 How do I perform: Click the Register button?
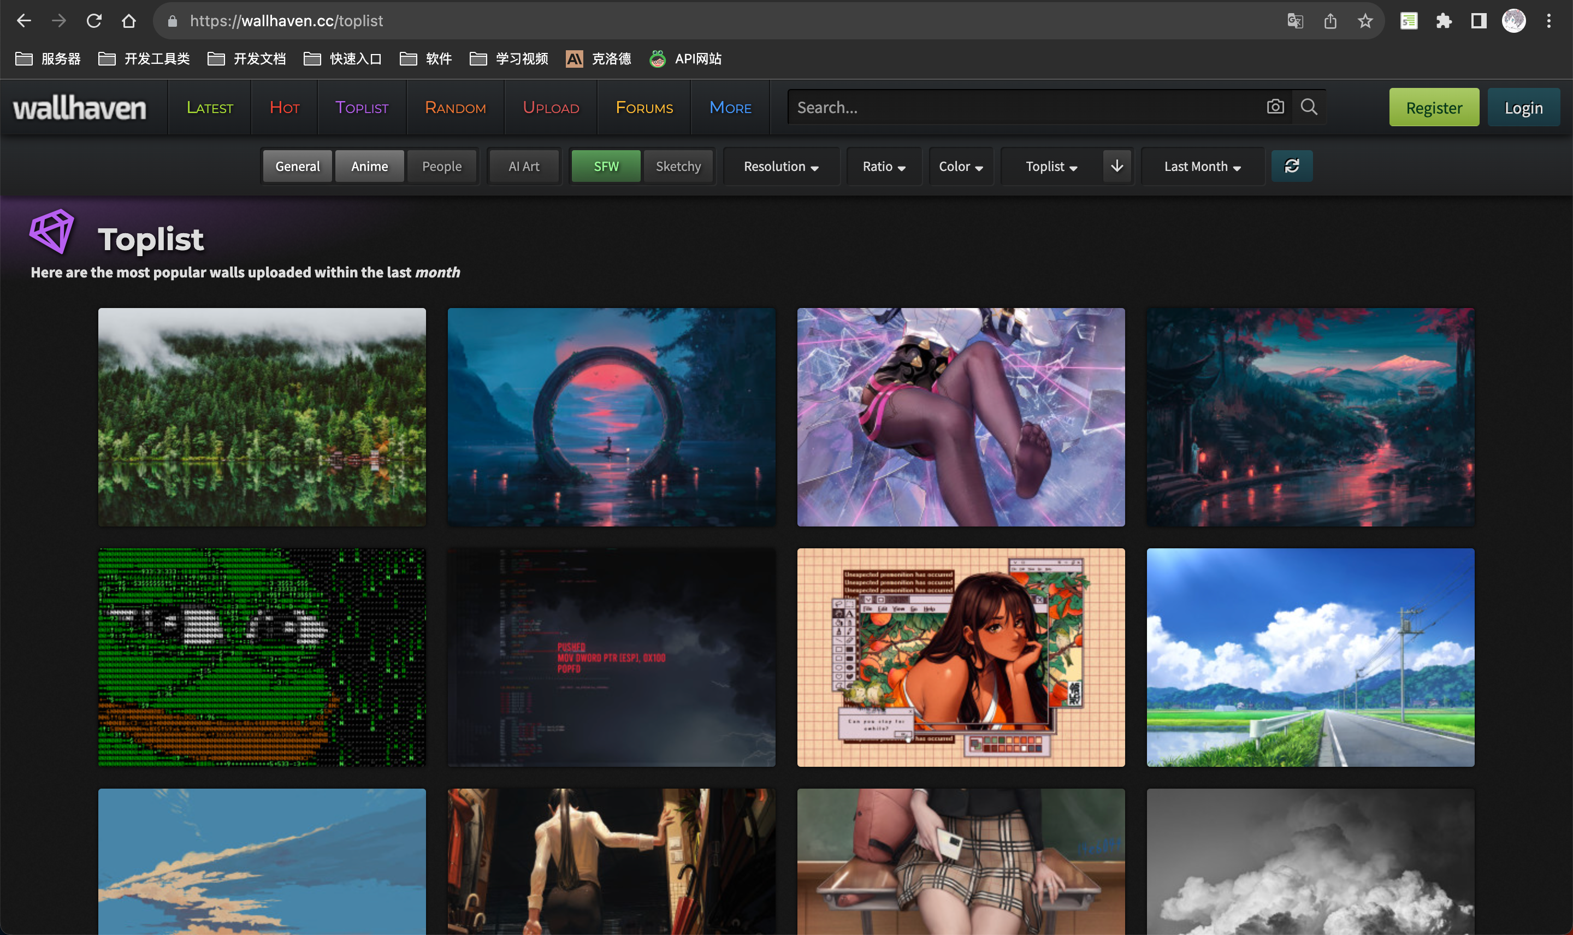(x=1435, y=107)
